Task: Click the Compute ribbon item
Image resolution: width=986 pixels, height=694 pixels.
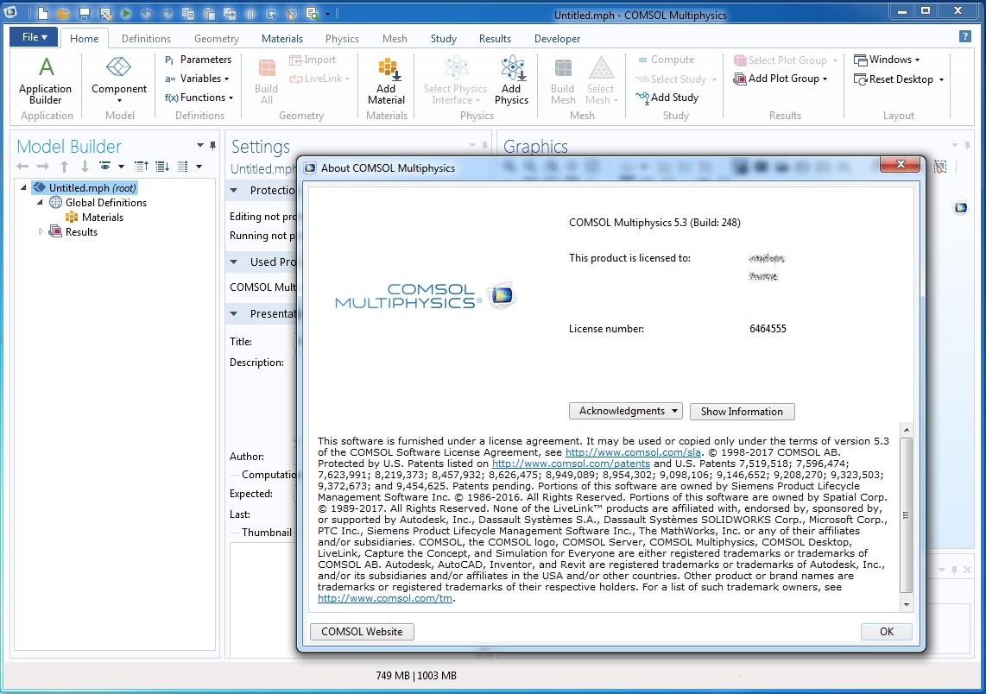Action: tap(666, 60)
